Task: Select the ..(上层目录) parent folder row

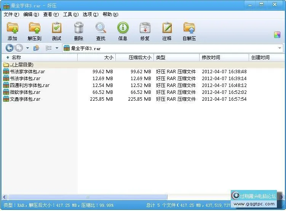Action: pyautogui.click(x=143, y=64)
